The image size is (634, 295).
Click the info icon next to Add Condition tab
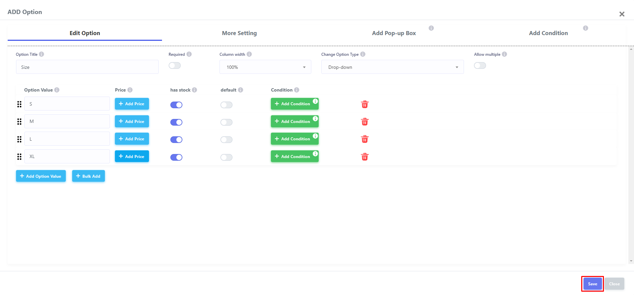point(586,28)
